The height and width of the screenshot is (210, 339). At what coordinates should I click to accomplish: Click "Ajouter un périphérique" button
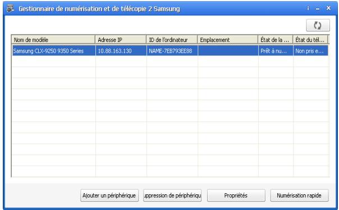tap(109, 195)
